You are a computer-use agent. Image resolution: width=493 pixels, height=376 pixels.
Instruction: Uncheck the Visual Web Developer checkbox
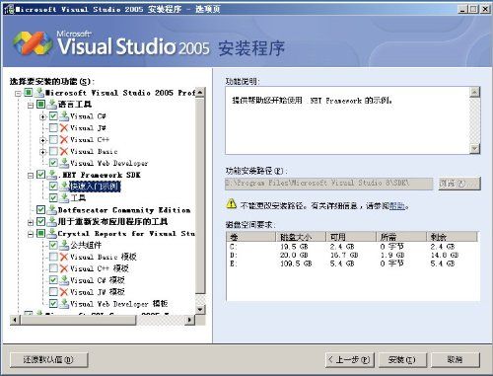click(x=53, y=163)
